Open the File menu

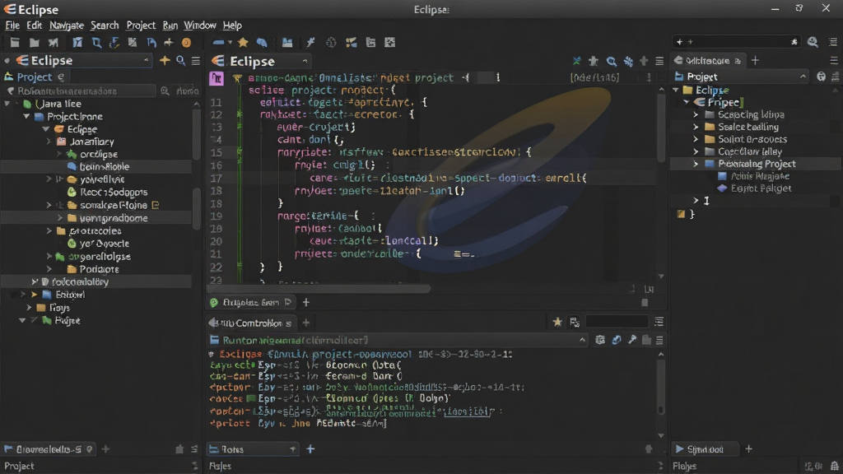(12, 26)
